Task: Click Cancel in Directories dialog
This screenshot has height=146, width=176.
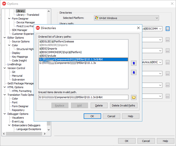Action: coord(111,116)
